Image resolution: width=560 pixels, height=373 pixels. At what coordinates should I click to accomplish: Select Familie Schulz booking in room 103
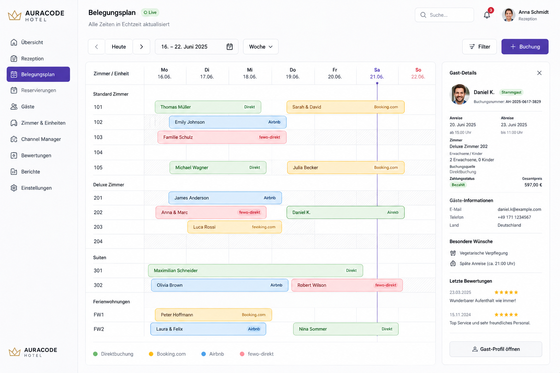coord(222,137)
